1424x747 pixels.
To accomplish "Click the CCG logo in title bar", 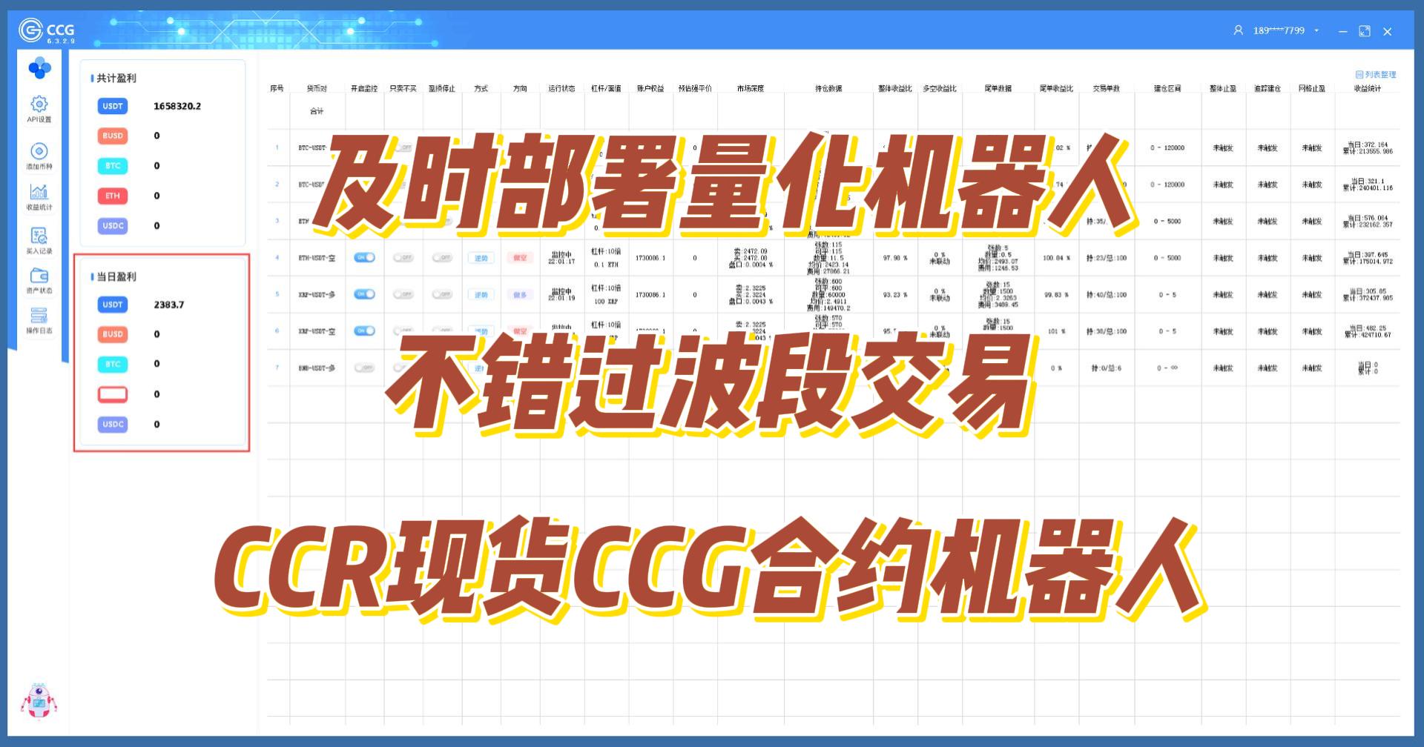I will point(47,30).
